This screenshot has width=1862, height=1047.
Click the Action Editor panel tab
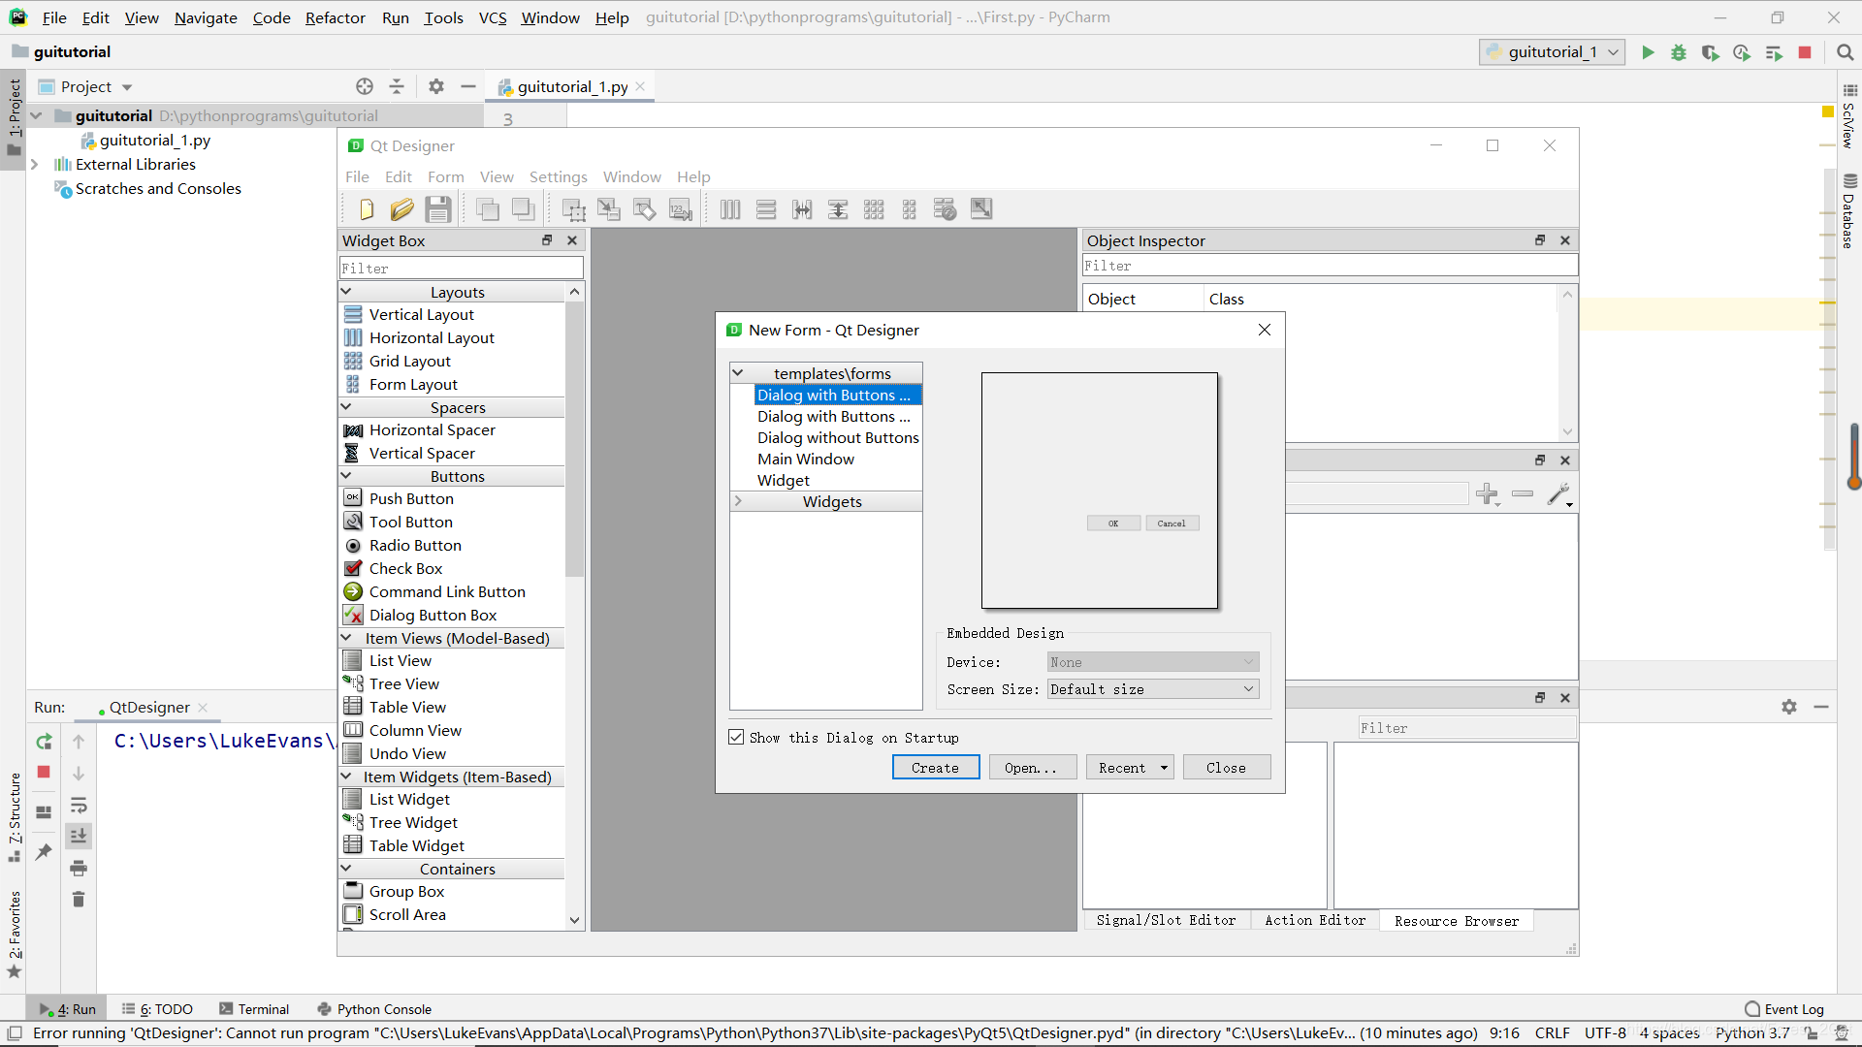tap(1315, 920)
